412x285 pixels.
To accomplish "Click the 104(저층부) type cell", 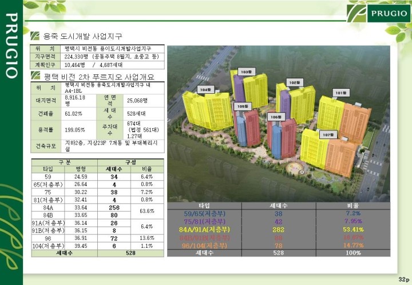I will [x=48, y=246].
